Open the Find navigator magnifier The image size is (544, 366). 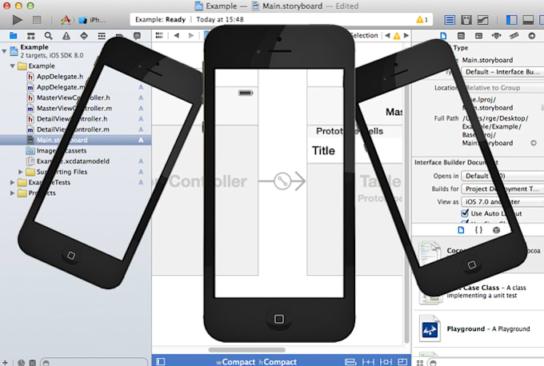(49, 36)
